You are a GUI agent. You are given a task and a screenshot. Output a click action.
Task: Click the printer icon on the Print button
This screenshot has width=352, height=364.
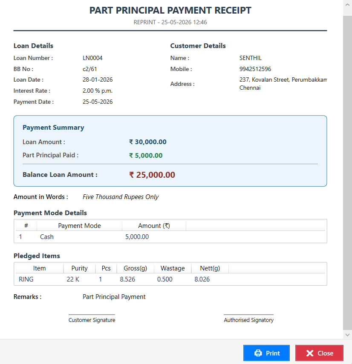click(258, 353)
